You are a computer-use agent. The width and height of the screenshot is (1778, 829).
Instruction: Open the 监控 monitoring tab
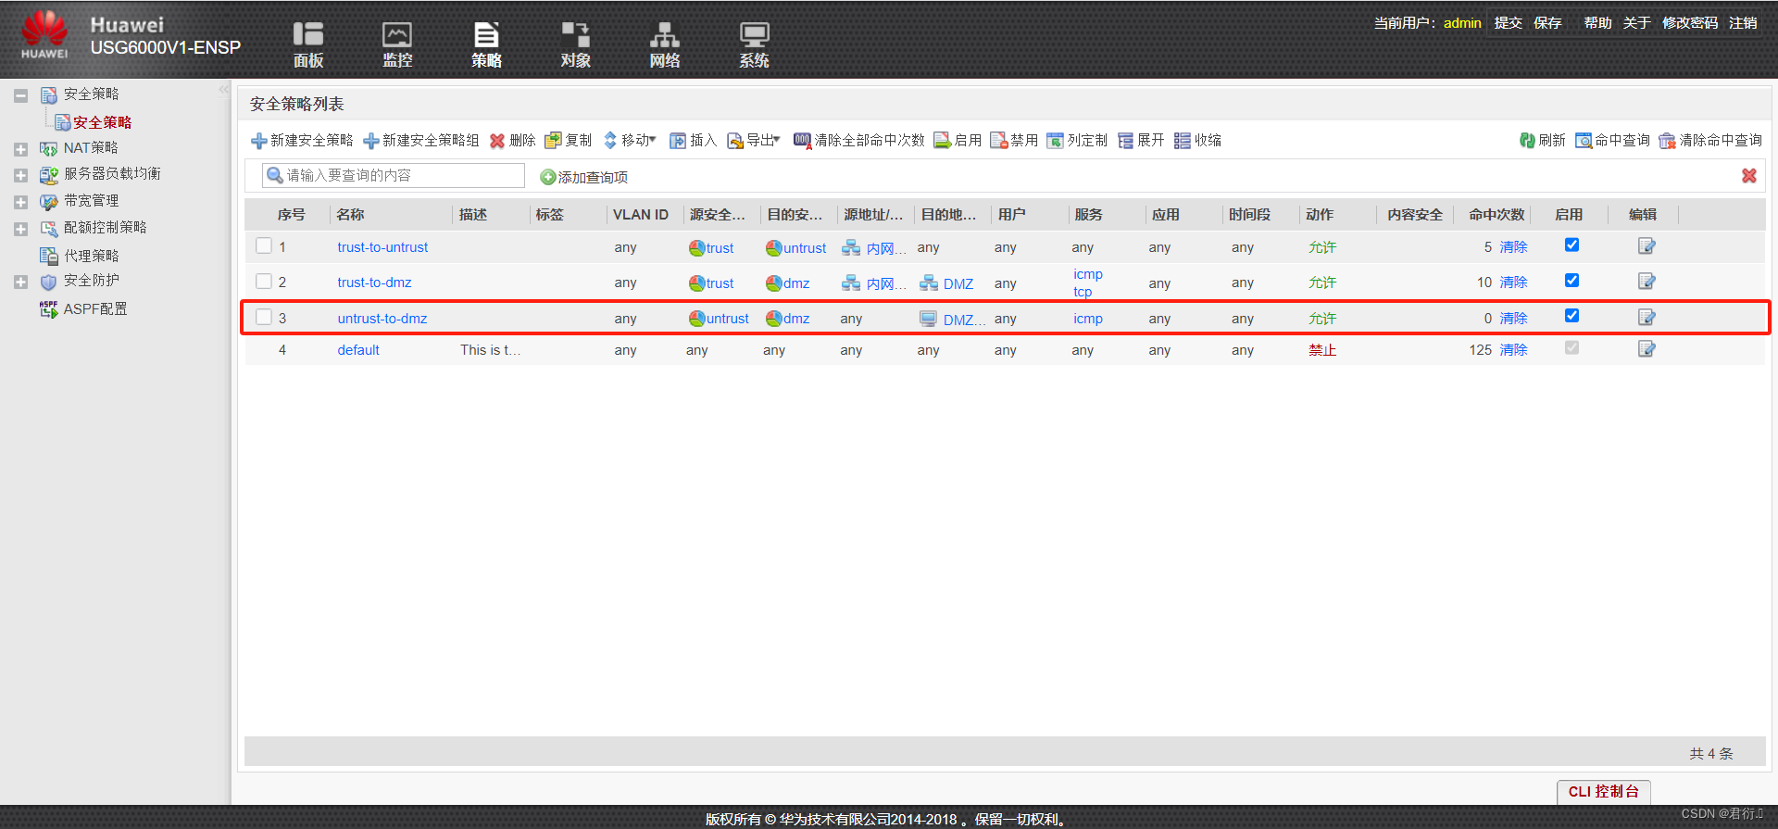click(397, 44)
